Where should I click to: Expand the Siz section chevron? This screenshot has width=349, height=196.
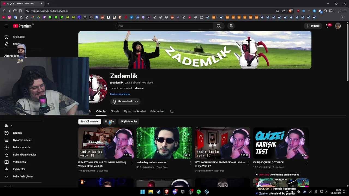point(11,126)
